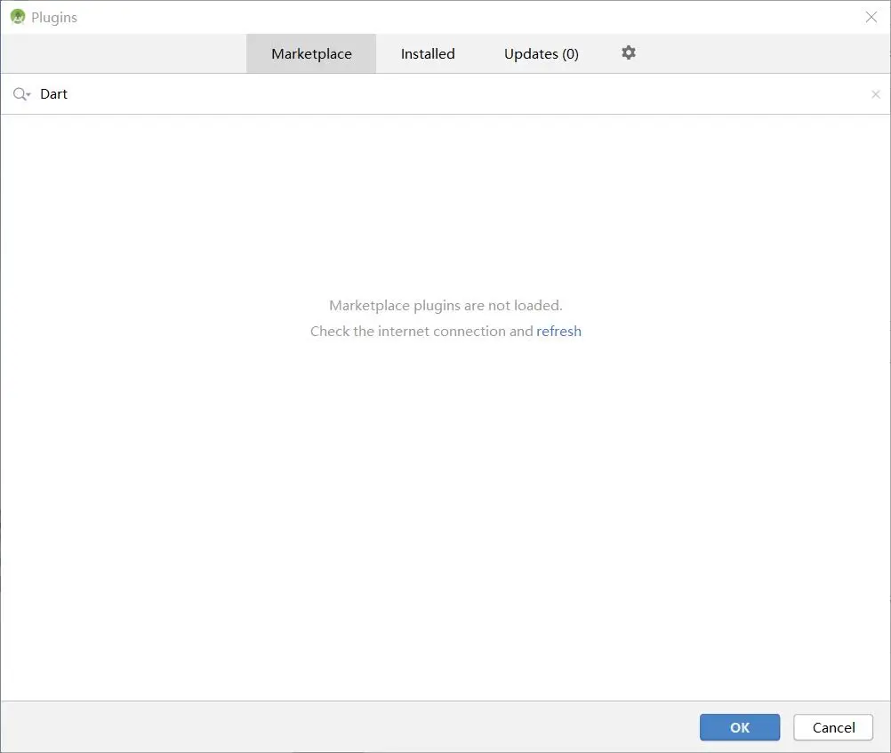Click blank results area below the message
This screenshot has height=753, width=891.
(x=445, y=511)
